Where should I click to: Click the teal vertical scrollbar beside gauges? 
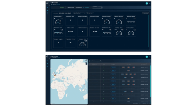[149, 31]
